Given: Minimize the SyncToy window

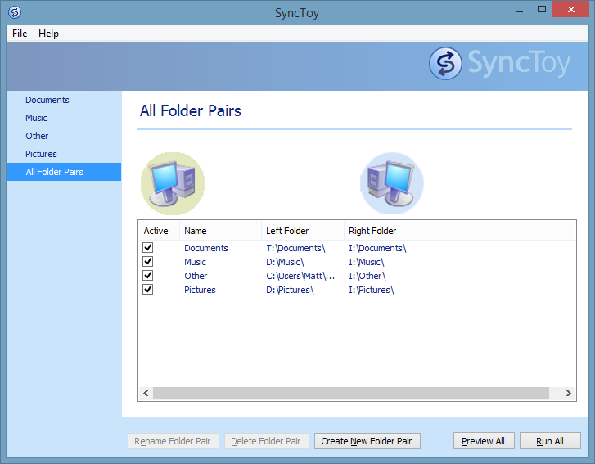Looking at the screenshot, I should 520,10.
